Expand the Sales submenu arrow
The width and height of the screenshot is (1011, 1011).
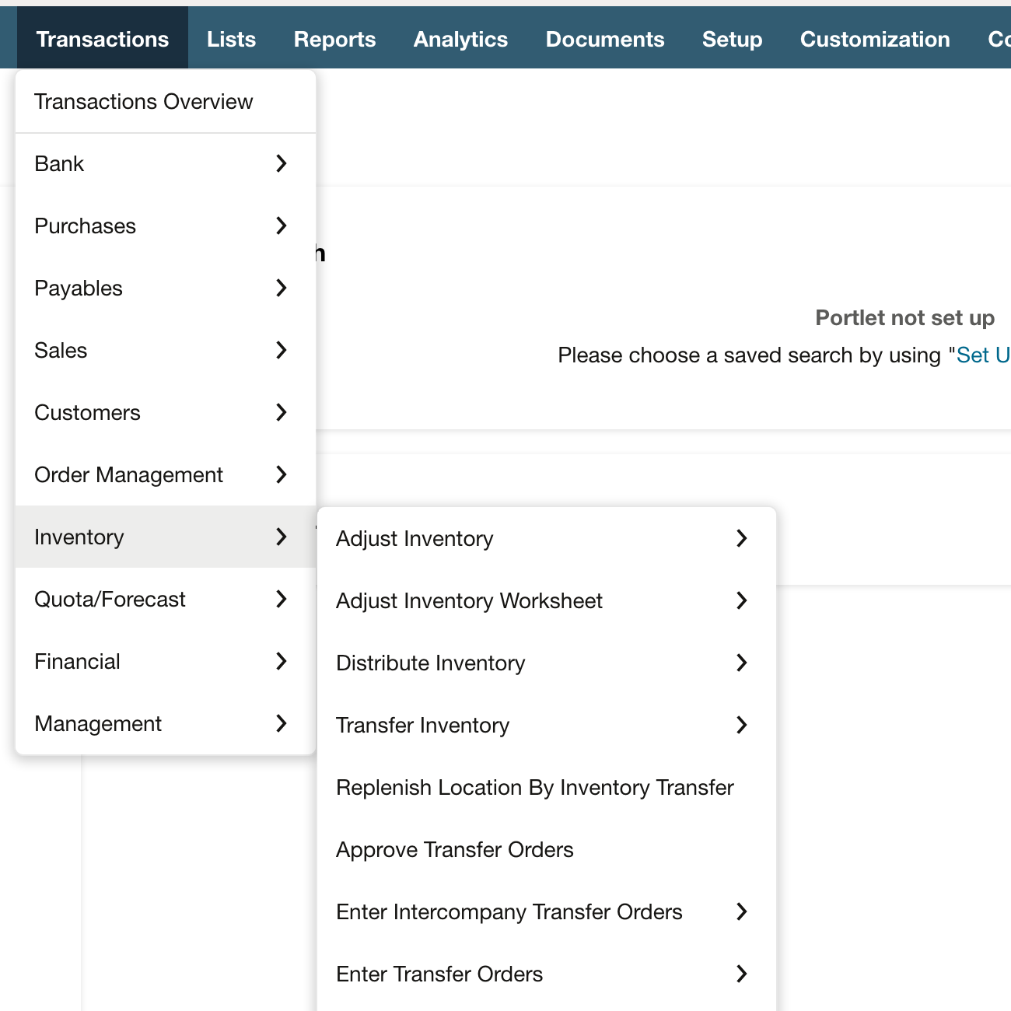(282, 350)
